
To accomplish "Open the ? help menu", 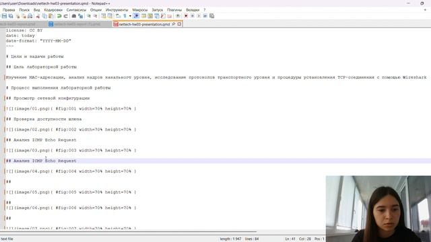I will pos(205,10).
